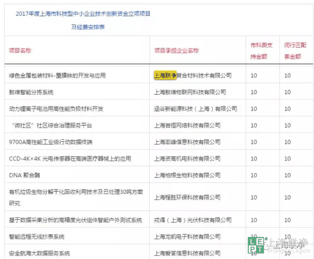Click 市科委支持金额 value in 绿色金属包装材料 row
This screenshot has width=314, height=259.
point(254,76)
